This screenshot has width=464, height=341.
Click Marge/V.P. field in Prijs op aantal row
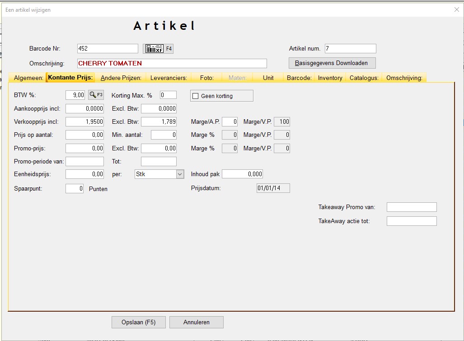(x=282, y=135)
